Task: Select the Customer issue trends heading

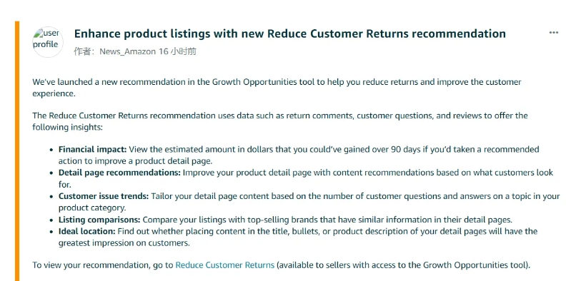Action: coord(104,196)
